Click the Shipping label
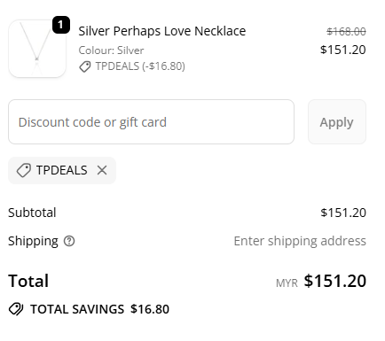 click(33, 241)
